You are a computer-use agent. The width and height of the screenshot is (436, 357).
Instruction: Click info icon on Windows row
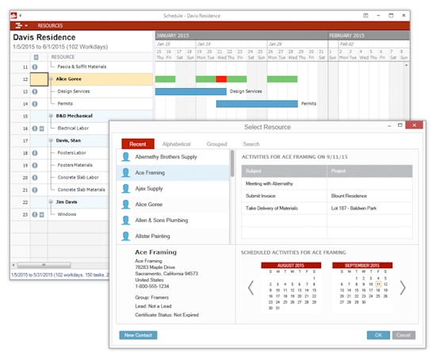click(35, 214)
